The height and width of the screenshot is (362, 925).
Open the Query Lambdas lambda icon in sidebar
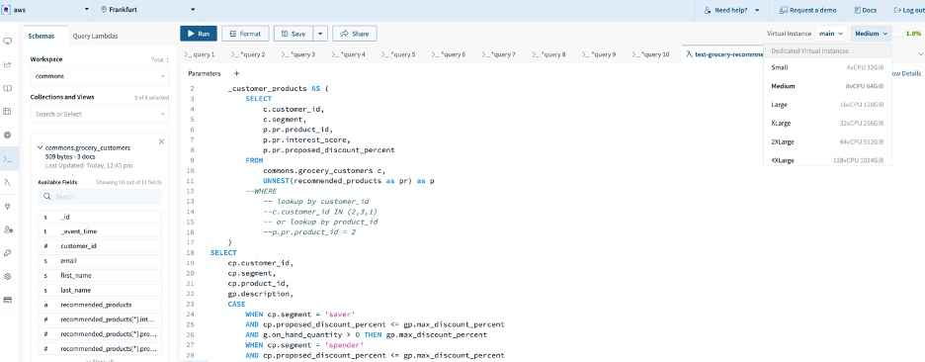(x=8, y=182)
